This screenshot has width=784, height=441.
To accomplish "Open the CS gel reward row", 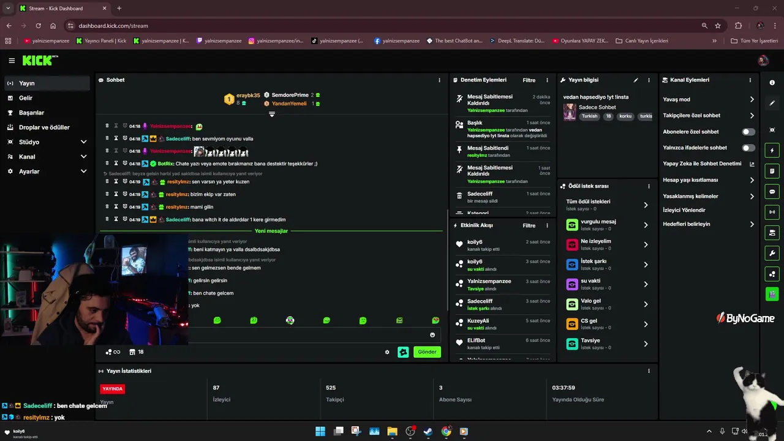I will point(606,324).
